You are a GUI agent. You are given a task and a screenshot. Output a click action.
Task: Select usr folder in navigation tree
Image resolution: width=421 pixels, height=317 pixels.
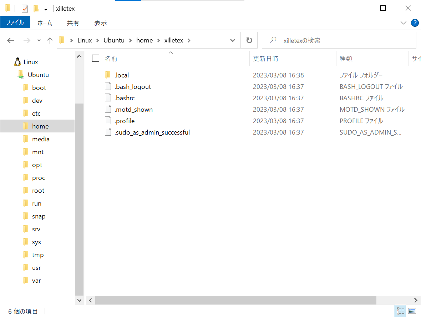click(x=36, y=268)
